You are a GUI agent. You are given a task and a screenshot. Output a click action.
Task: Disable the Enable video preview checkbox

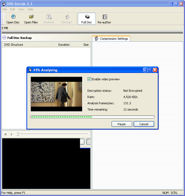(x=89, y=79)
